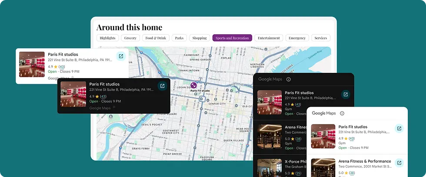Screen dimensions: 426x177
Task: Click 'NORTHERN LIBERTIES' label on map
Action: (x=257, y=66)
